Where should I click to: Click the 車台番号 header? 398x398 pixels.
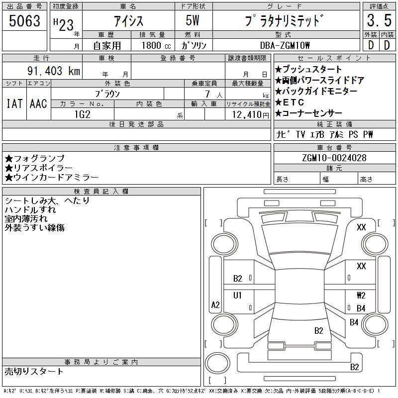click(334, 147)
